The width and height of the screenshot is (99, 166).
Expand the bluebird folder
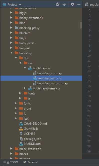pyautogui.click(x=11, y=33)
